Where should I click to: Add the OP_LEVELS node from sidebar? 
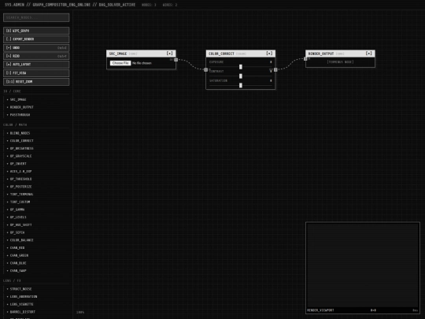click(x=36, y=217)
